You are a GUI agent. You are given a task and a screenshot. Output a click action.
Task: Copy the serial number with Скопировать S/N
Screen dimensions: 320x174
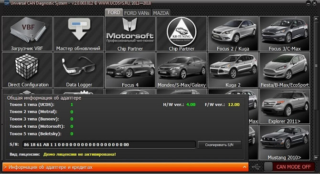pyautogui.click(x=219, y=145)
